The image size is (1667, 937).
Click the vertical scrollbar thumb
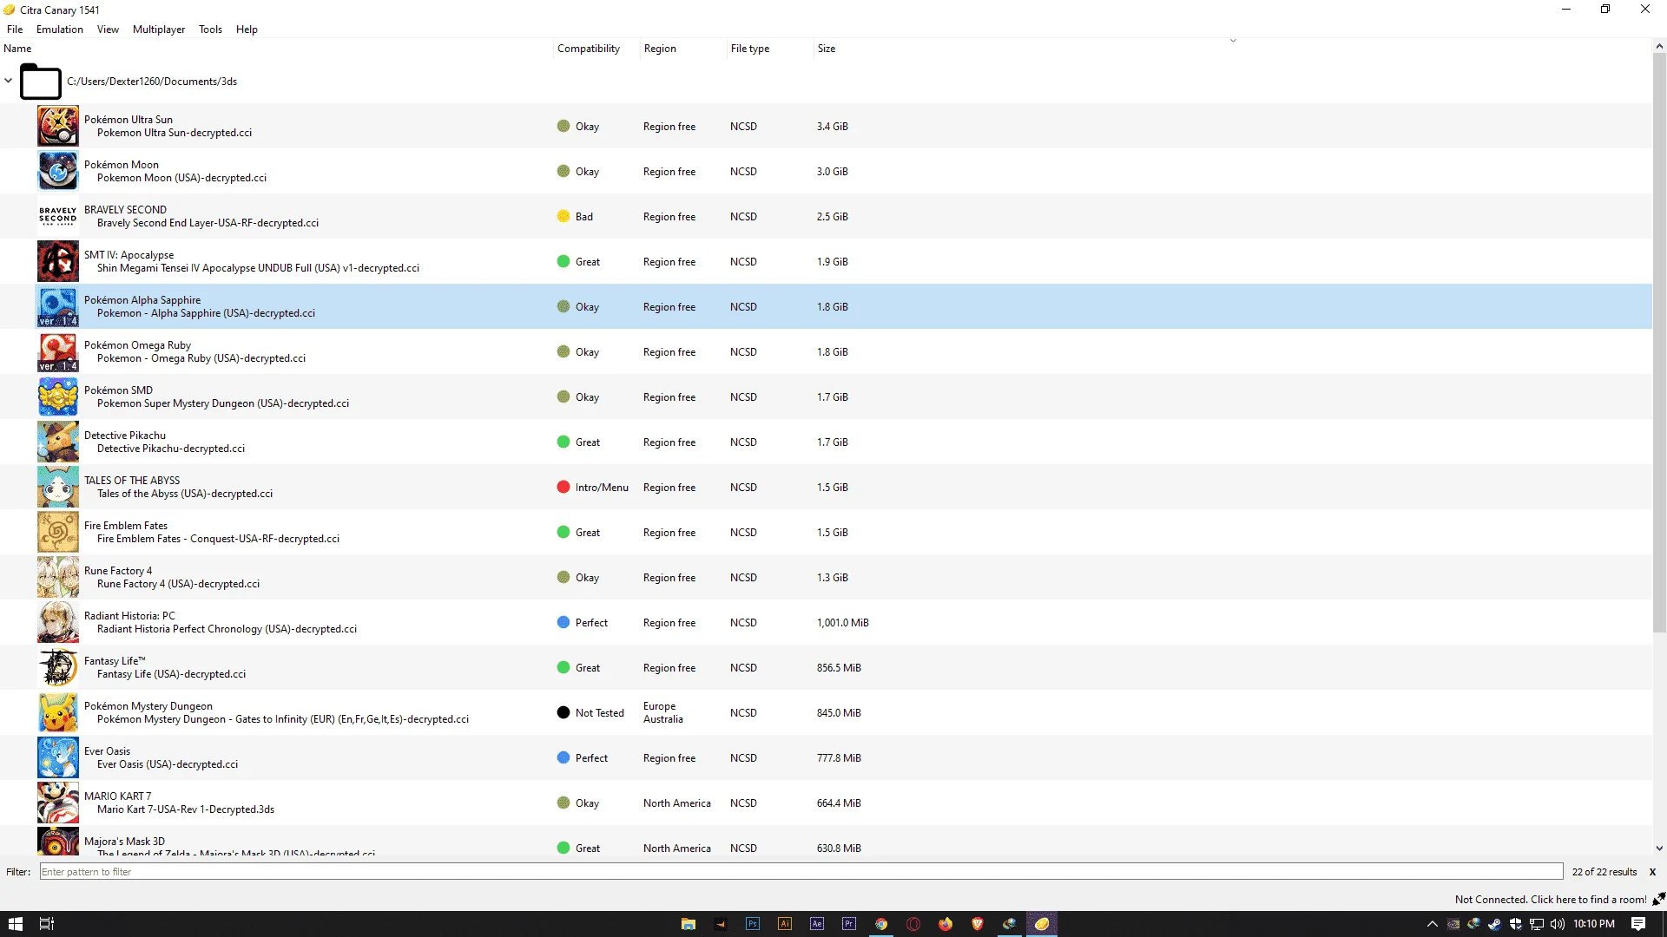click(x=1659, y=343)
